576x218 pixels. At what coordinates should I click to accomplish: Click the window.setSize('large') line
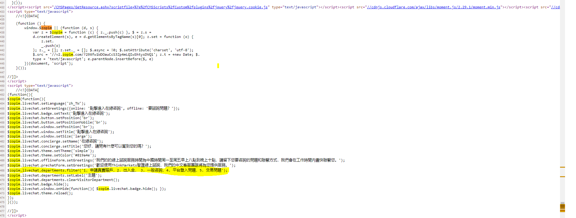click(49, 136)
